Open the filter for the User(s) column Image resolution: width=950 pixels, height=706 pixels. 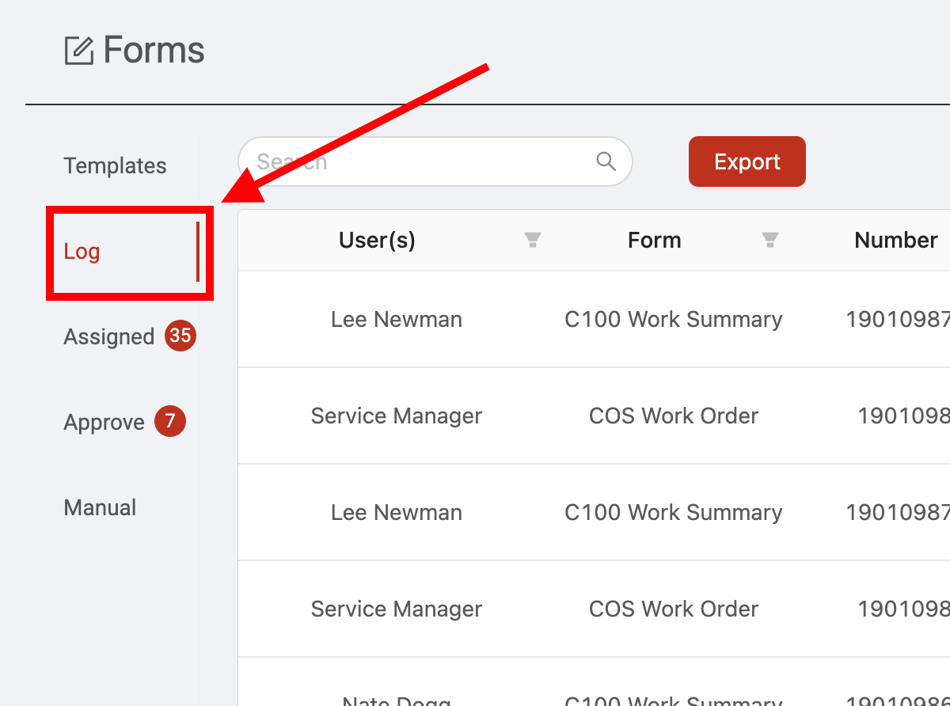point(533,241)
